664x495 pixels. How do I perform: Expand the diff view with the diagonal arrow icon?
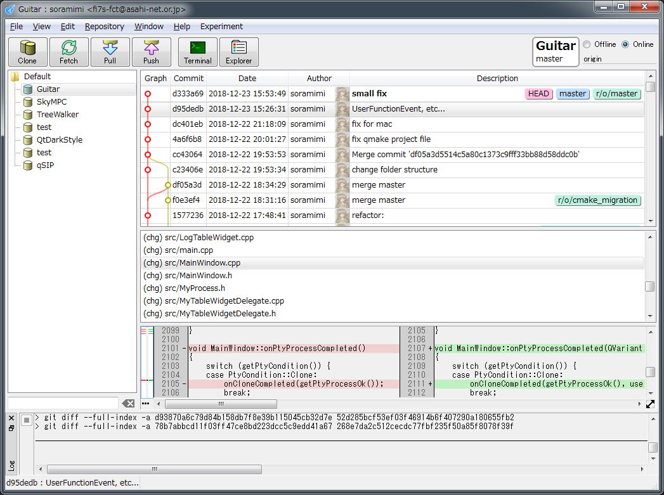pyautogui.click(x=650, y=403)
